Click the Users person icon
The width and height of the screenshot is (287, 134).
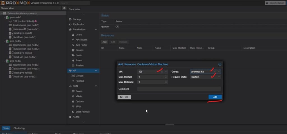coord(73,35)
